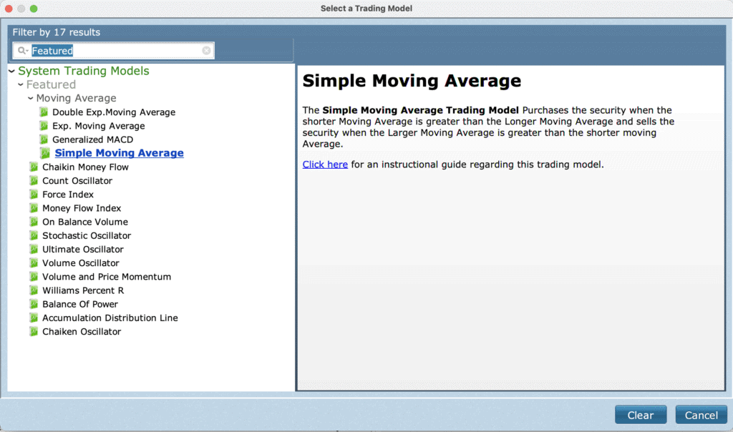This screenshot has height=432, width=733.
Task: Click the Chaikin Money Flow model icon
Action: [33, 167]
